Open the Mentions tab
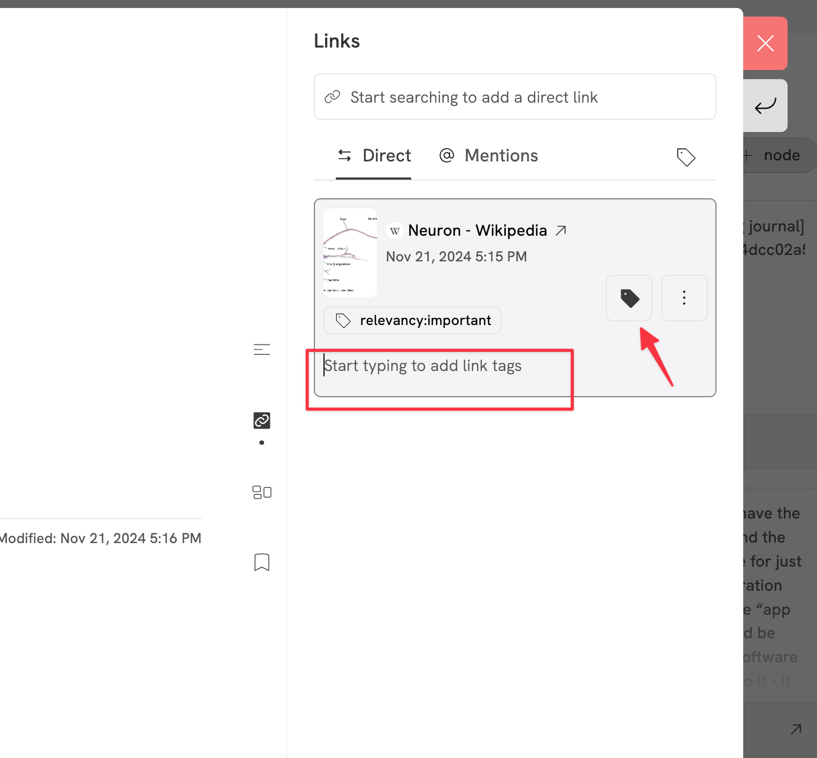The width and height of the screenshot is (817, 758). pyautogui.click(x=488, y=156)
